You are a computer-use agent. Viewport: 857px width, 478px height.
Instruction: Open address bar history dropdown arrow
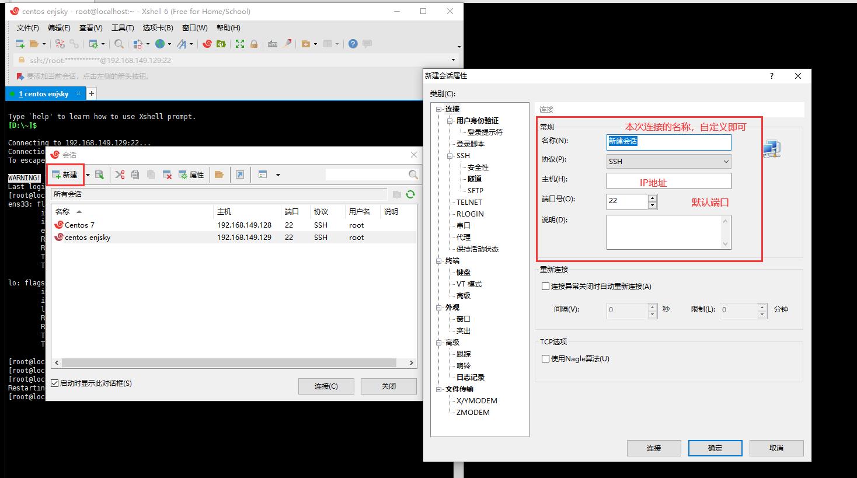point(454,60)
